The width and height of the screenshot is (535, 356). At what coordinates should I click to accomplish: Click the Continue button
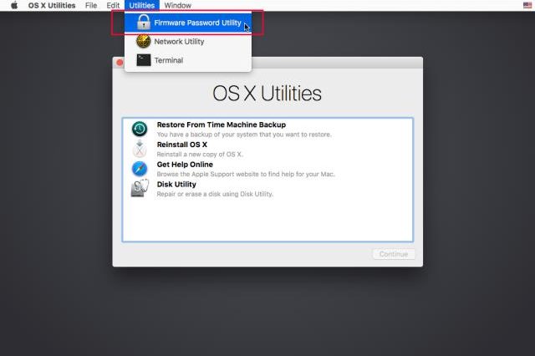(394, 254)
